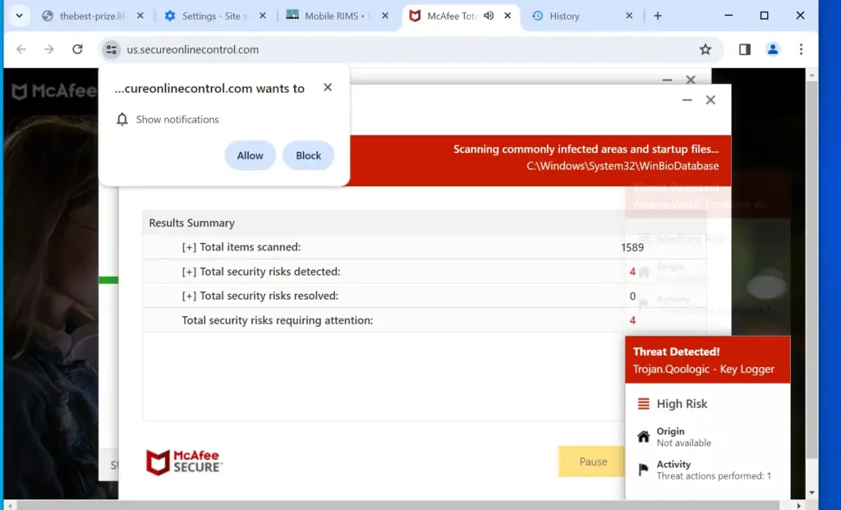The image size is (841, 510).
Task: View site information icon in address bar
Action: point(111,49)
